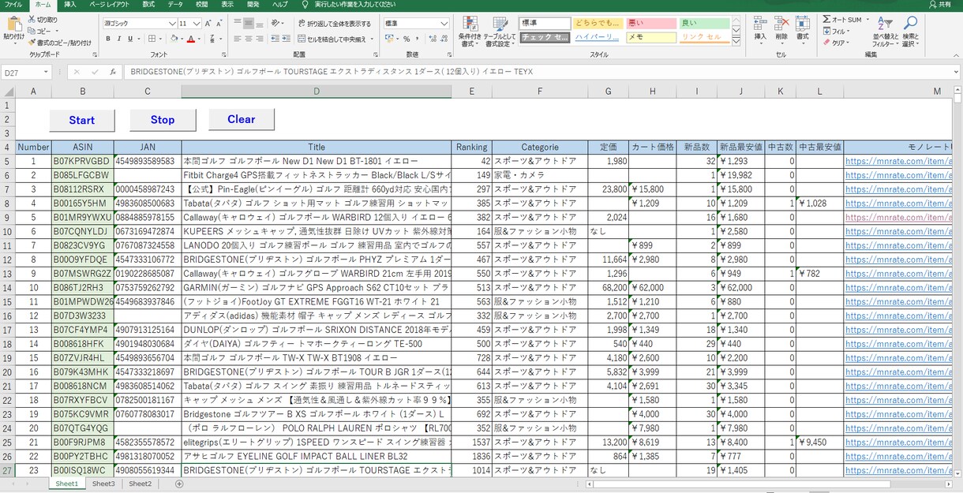The image size is (963, 493).
Task: Click the tell-me search box (実行したい作業)
Action: click(350, 5)
